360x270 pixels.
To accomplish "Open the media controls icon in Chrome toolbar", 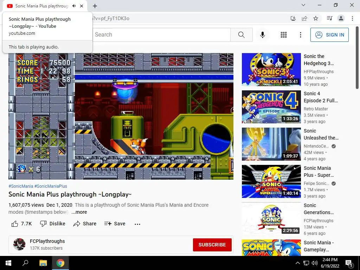I will (x=329, y=18).
